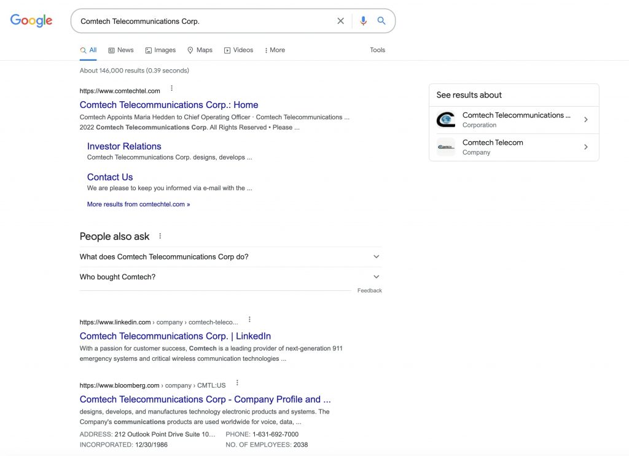629x456 pixels.
Task: Switch to the News tab
Action: (121, 50)
